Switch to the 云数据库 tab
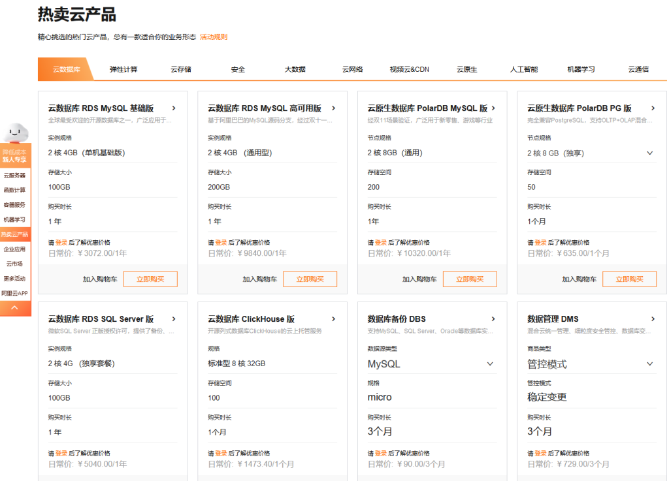The width and height of the screenshot is (669, 481). 66,69
